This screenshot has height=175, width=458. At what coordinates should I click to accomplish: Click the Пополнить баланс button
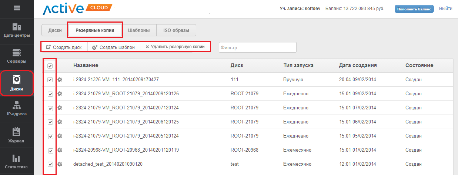414,9
